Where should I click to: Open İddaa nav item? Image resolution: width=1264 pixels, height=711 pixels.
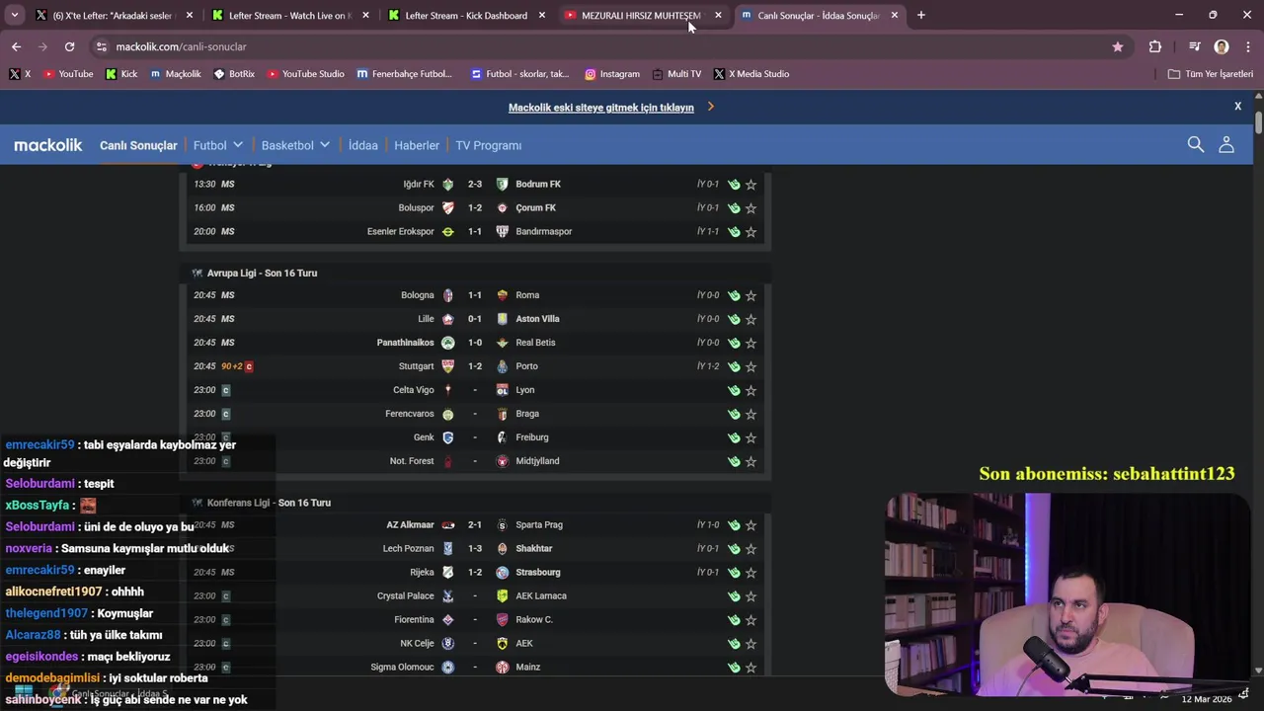tap(363, 145)
